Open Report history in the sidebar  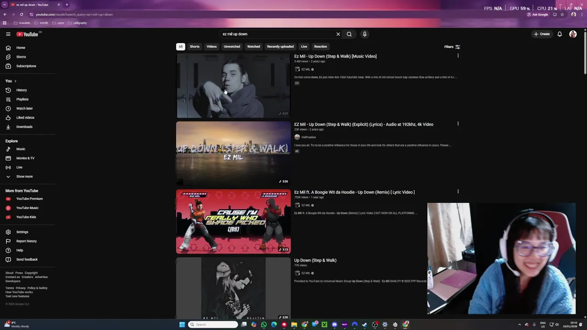coord(28,241)
